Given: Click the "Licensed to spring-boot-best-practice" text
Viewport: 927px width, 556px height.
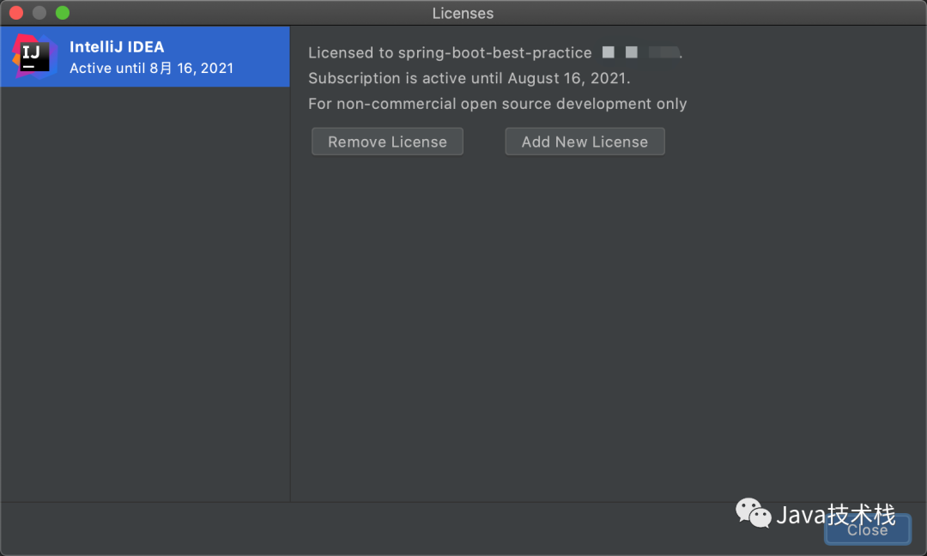Looking at the screenshot, I should (x=450, y=52).
